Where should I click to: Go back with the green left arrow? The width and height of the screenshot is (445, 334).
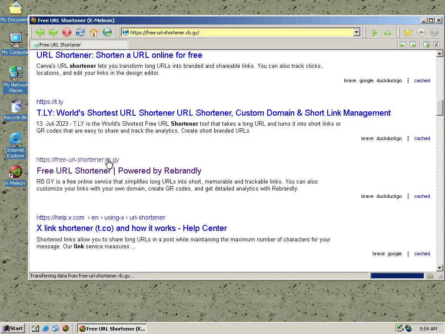[40, 32]
